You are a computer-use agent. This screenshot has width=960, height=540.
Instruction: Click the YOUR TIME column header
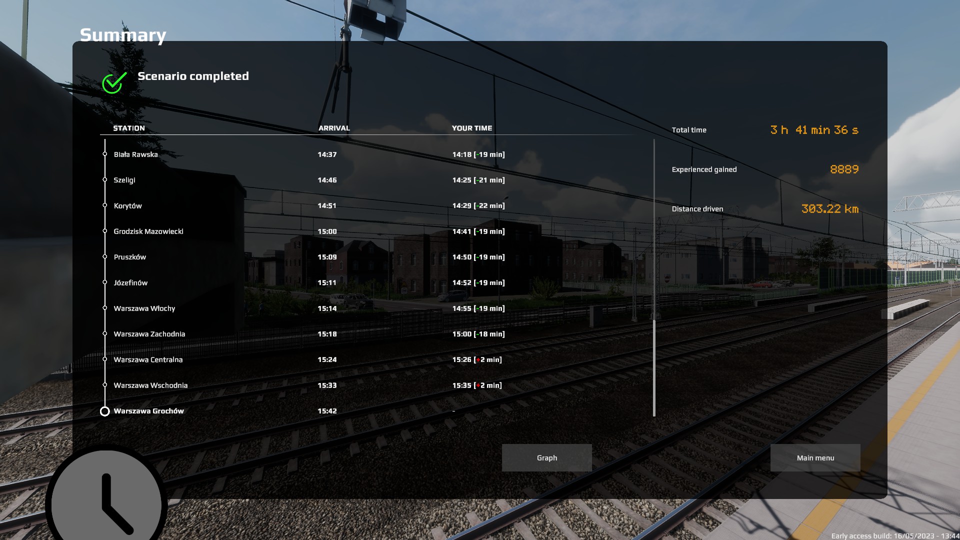pyautogui.click(x=472, y=128)
